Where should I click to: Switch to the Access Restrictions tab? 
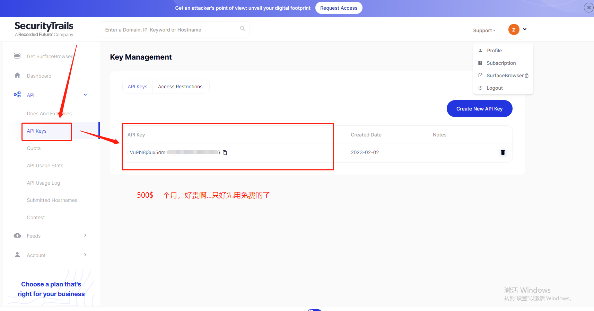click(180, 87)
